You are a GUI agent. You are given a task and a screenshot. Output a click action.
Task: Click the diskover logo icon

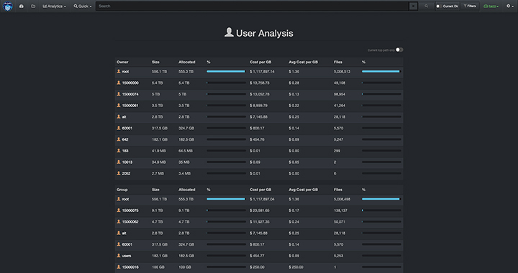[8, 6]
